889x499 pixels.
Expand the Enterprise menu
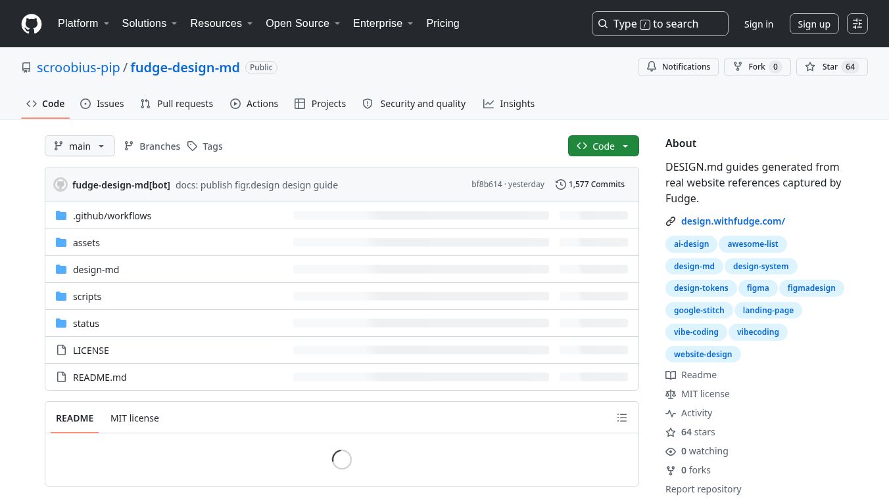coord(383,24)
